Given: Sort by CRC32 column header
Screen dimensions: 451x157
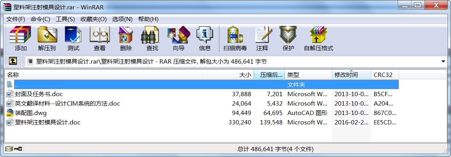Looking at the screenshot, I should tap(385, 75).
